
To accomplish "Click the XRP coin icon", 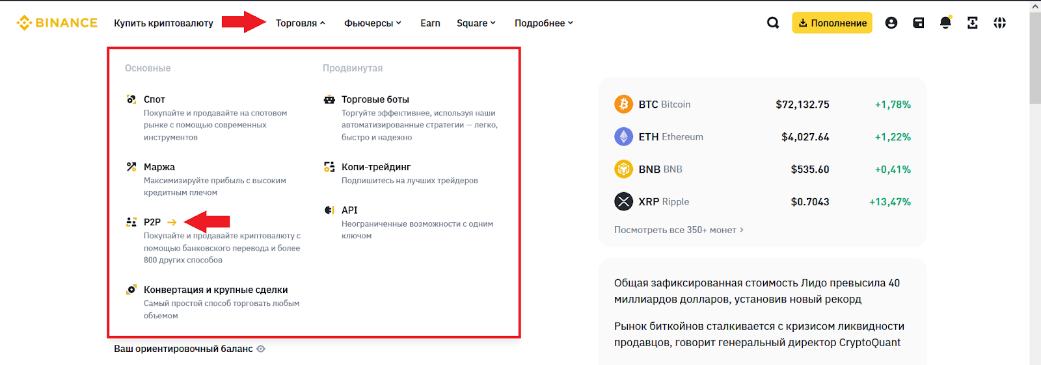I will pos(623,201).
